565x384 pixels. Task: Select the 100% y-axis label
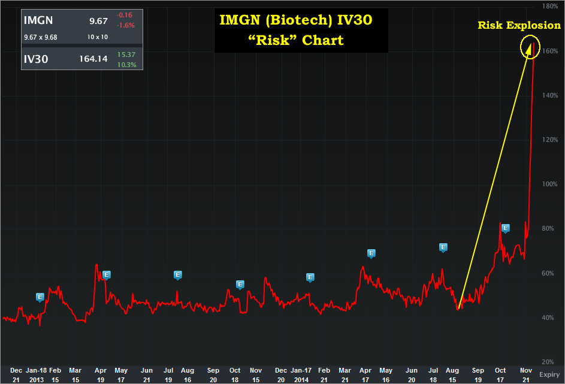(x=550, y=184)
